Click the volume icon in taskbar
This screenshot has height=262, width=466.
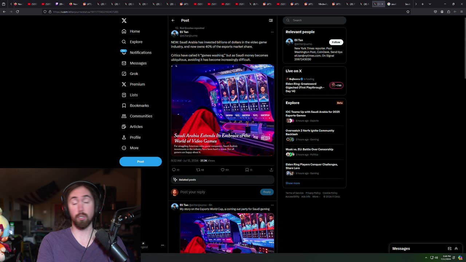click(436, 258)
